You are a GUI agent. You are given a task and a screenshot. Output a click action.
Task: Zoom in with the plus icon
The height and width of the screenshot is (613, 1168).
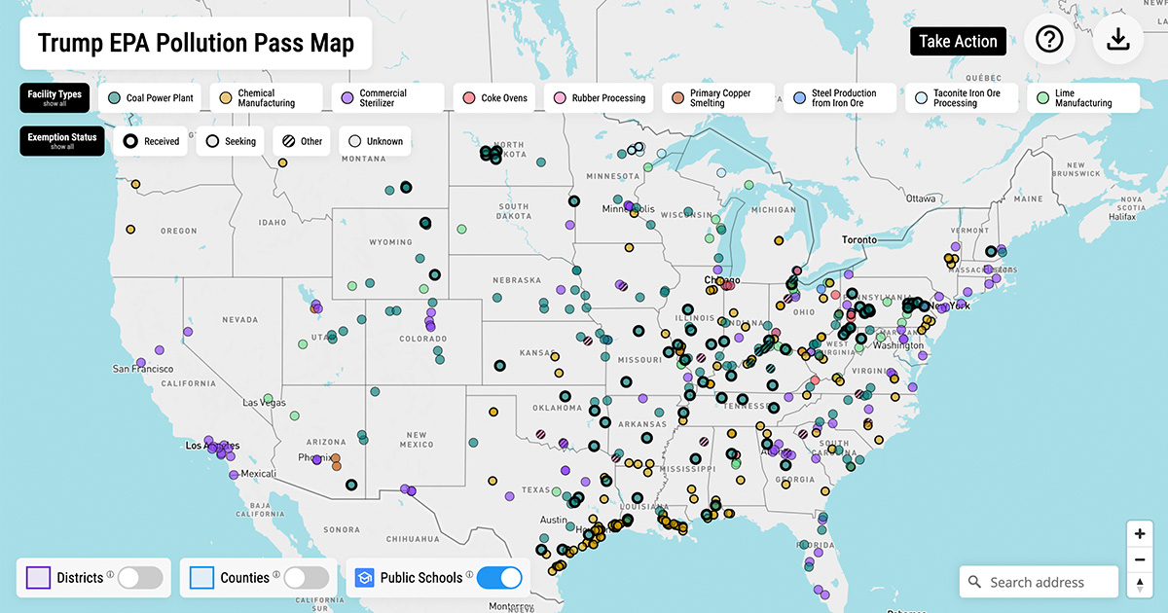[x=1140, y=534]
